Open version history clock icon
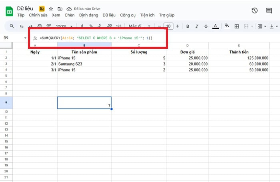 (254, 11)
